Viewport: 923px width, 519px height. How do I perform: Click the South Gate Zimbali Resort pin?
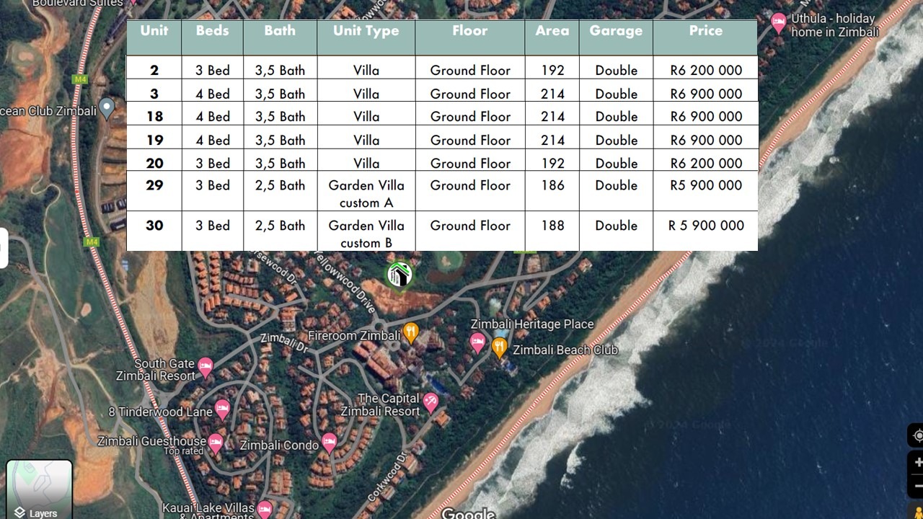(206, 367)
